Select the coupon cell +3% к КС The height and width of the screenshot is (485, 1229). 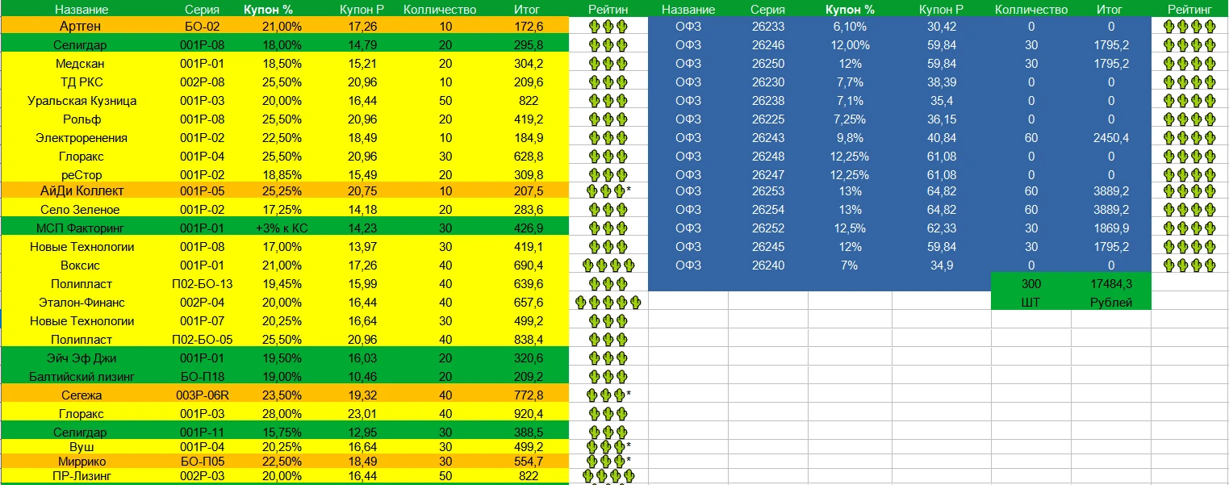pos(281,228)
